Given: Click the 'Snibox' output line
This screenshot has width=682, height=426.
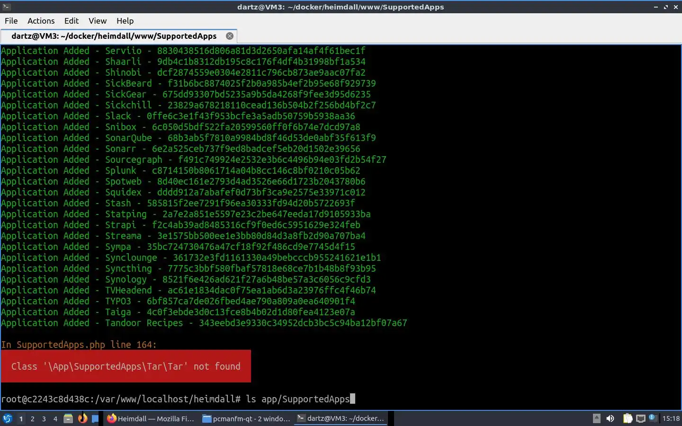Looking at the screenshot, I should pyautogui.click(x=180, y=127).
